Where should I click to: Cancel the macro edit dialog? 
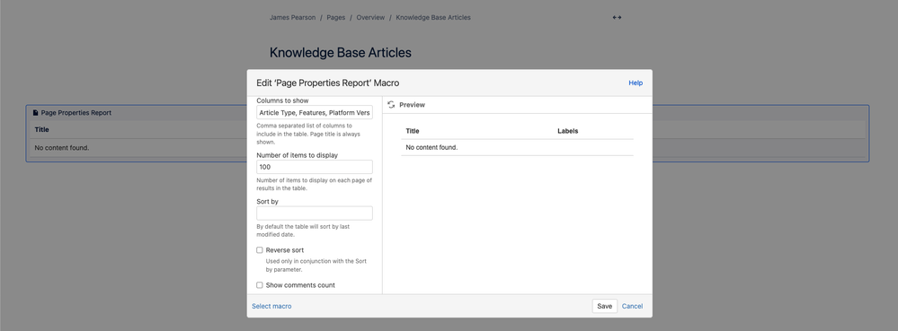[x=632, y=306]
